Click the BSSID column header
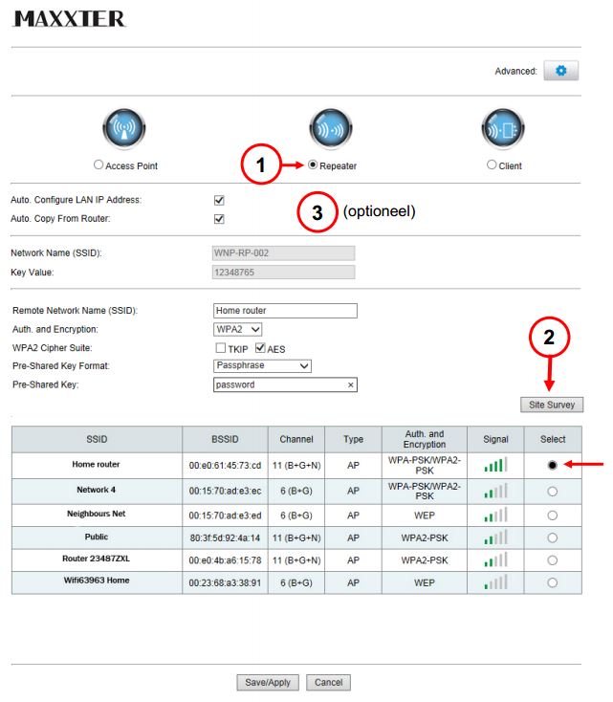This screenshot has width=613, height=702. (x=225, y=439)
